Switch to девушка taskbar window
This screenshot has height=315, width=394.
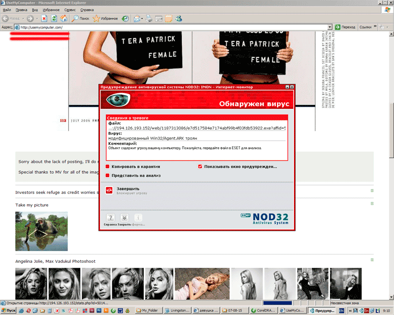click(206, 311)
